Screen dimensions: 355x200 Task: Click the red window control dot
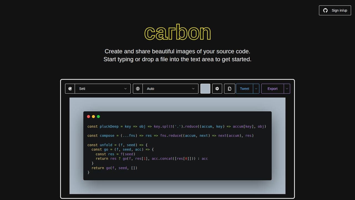click(x=88, y=117)
